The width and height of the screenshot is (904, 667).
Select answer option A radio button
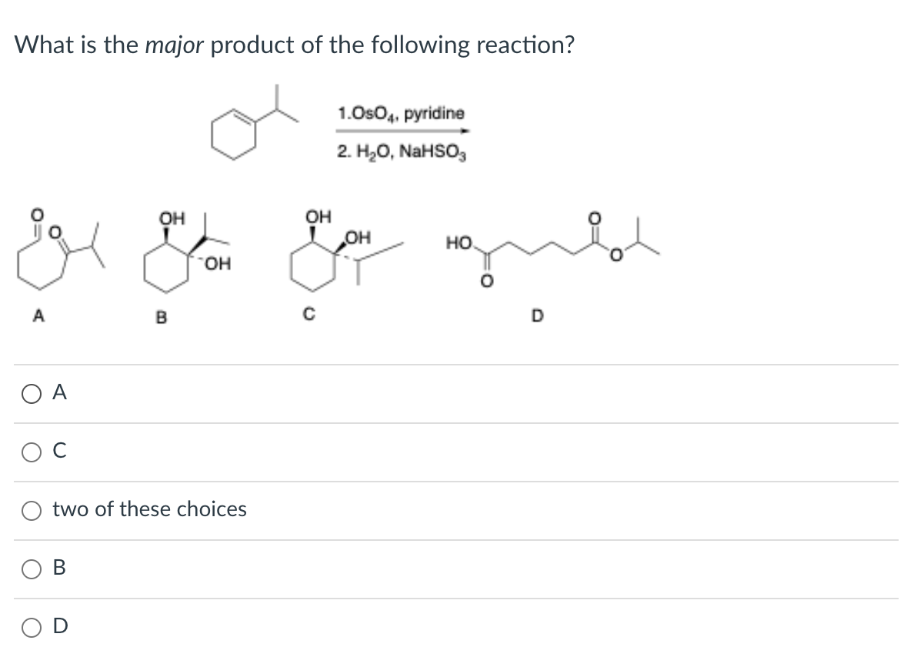[x=31, y=394]
